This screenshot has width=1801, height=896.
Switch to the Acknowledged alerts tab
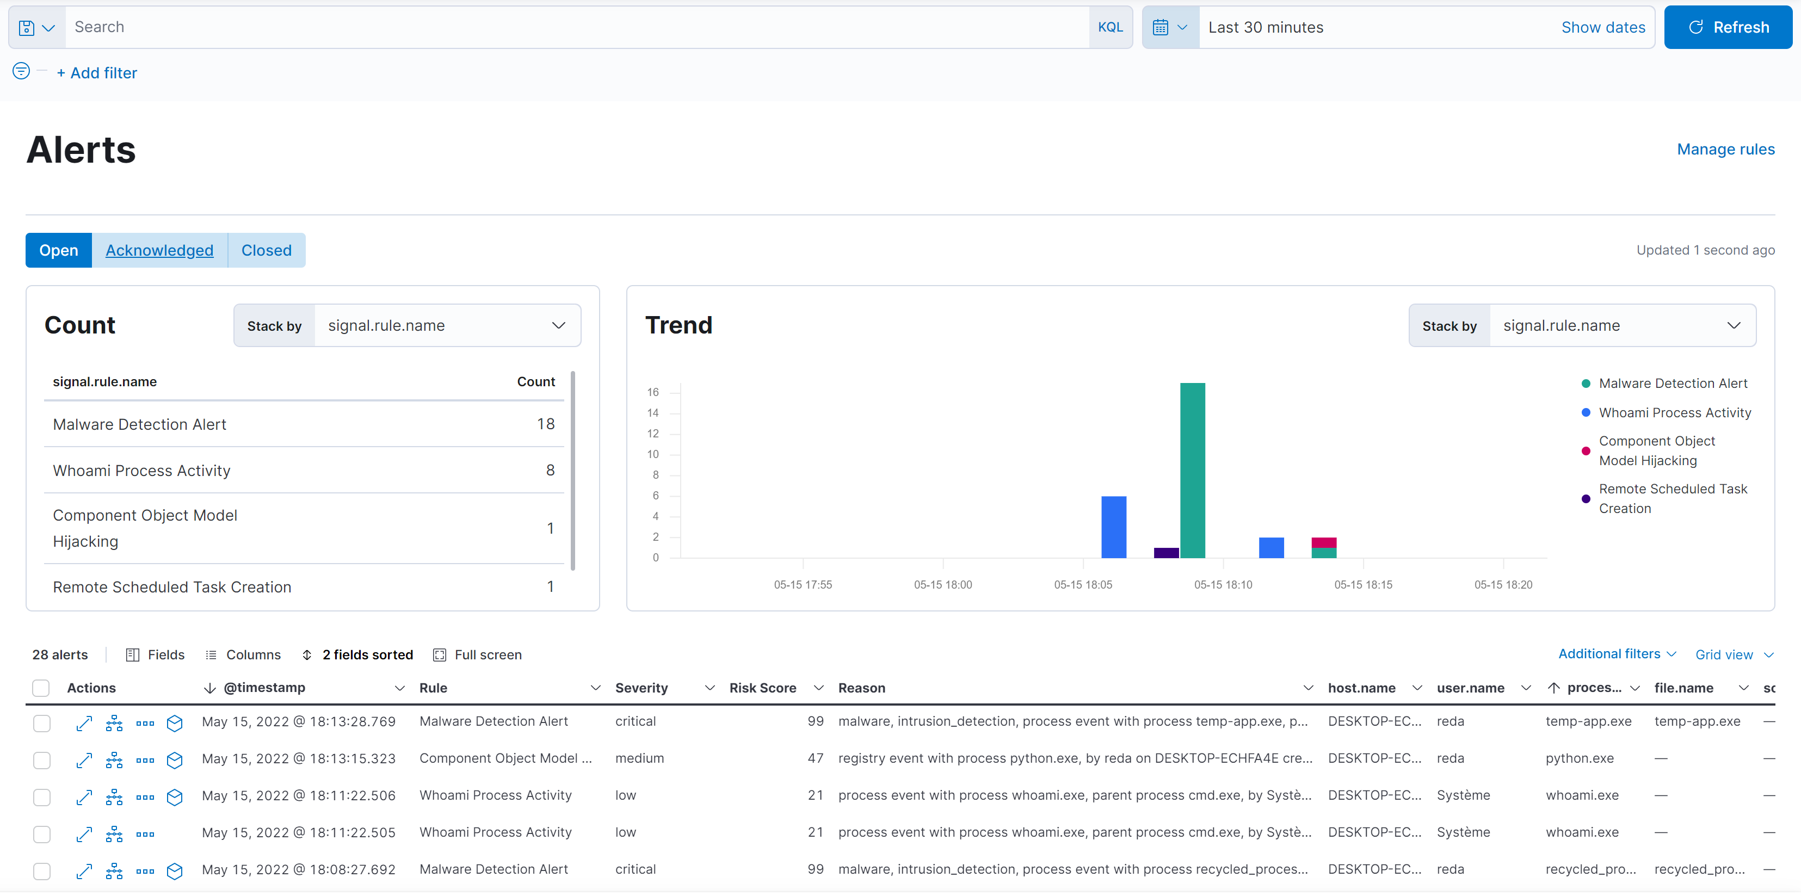click(x=159, y=250)
